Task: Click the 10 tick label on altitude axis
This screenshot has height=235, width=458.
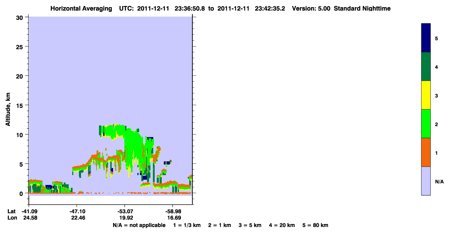Action: tap(20, 135)
